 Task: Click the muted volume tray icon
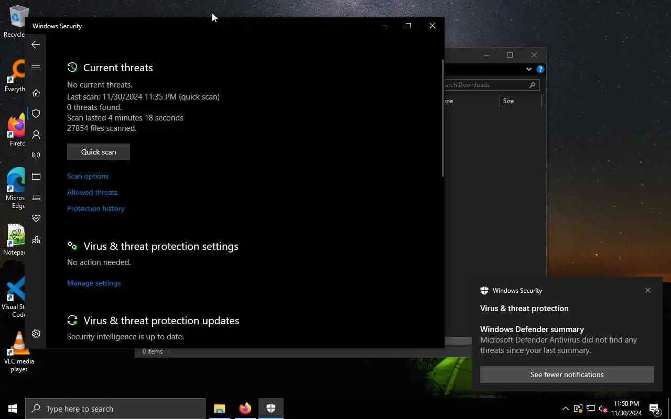pos(603,409)
